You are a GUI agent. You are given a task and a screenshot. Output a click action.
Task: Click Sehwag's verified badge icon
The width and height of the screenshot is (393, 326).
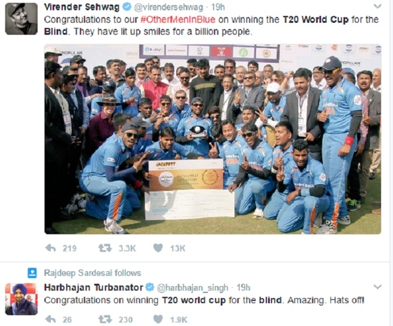pyautogui.click(x=126, y=7)
